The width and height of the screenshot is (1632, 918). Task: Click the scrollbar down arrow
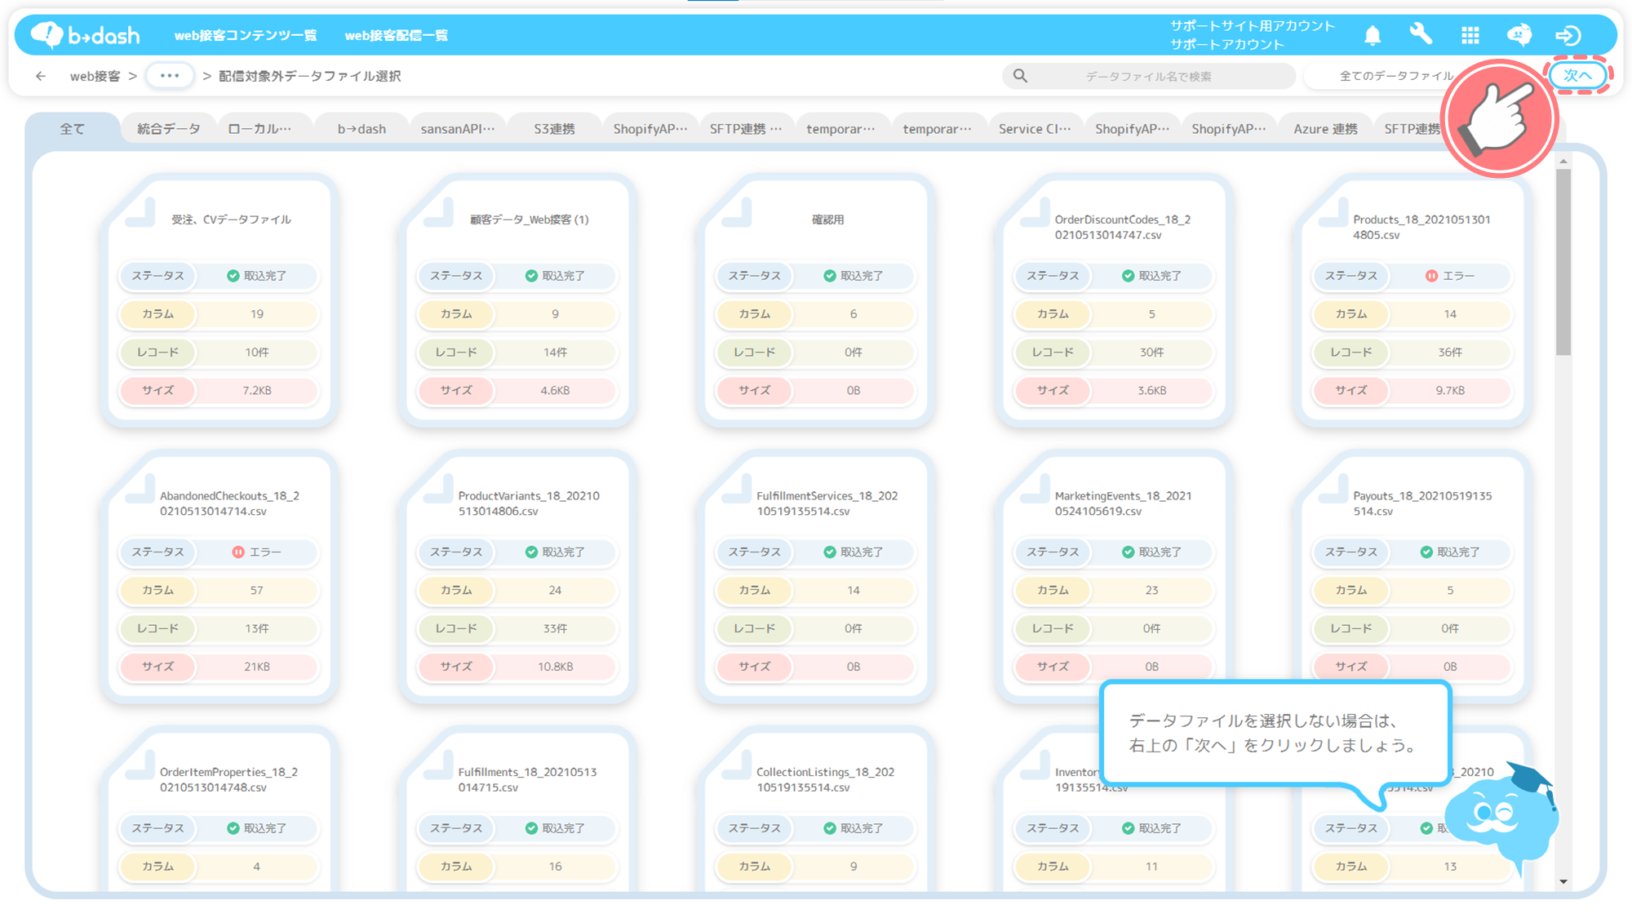(1563, 881)
